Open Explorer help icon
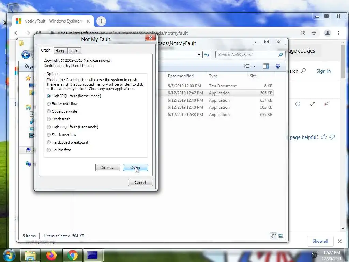The image size is (349, 262). [278, 66]
